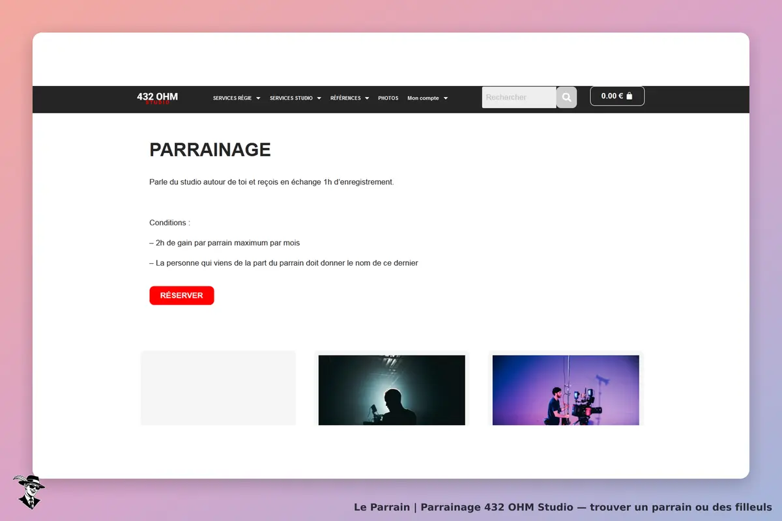Open the silhouette backlit photo thumbnail
Image resolution: width=782 pixels, height=521 pixels.
(x=392, y=390)
